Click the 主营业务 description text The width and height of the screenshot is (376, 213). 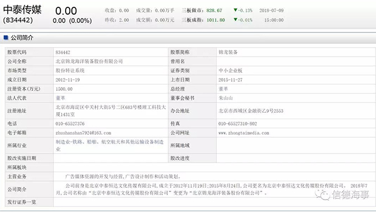[x=123, y=177]
